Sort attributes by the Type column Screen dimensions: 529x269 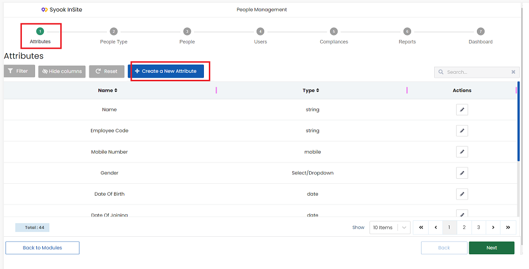click(311, 90)
